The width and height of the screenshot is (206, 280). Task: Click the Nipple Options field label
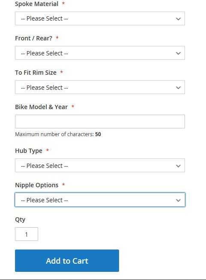pyautogui.click(x=37, y=185)
